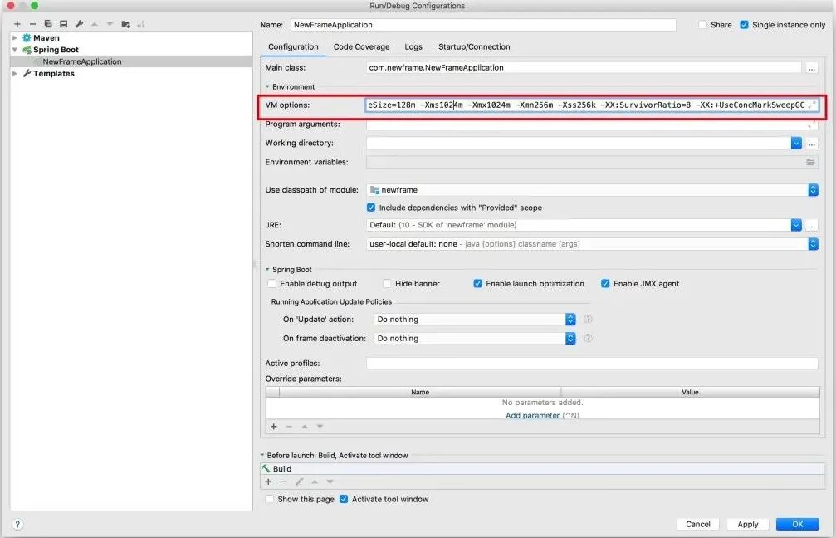Enable debug output checkbox
The width and height of the screenshot is (836, 538).
[272, 284]
